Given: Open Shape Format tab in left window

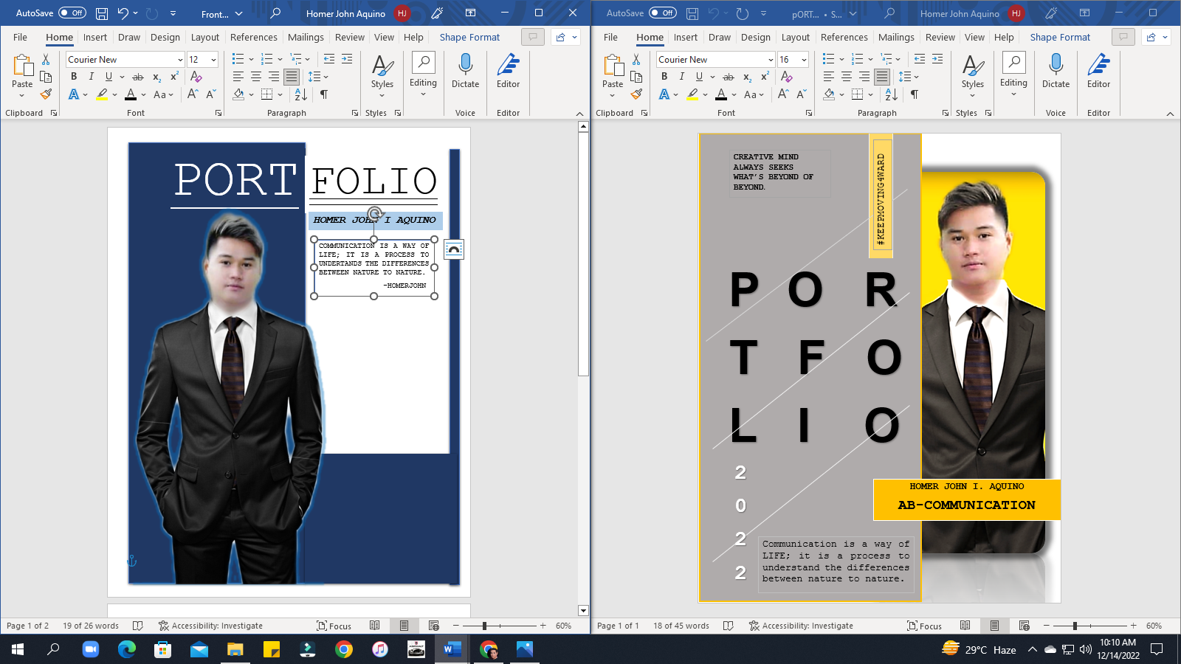Looking at the screenshot, I should pyautogui.click(x=469, y=38).
